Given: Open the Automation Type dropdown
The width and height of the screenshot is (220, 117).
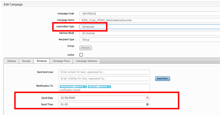Looking at the screenshot, I should 150,27.
